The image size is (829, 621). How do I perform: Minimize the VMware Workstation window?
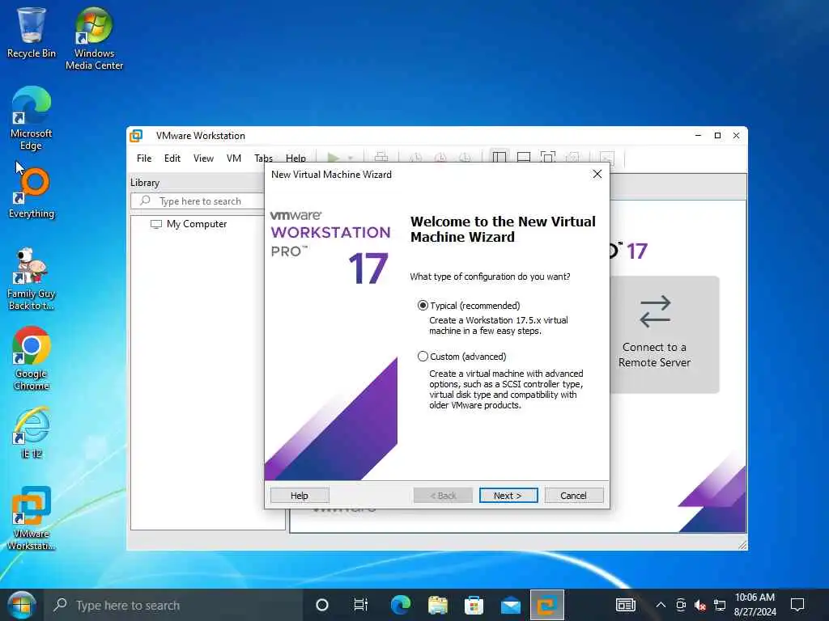click(x=698, y=136)
